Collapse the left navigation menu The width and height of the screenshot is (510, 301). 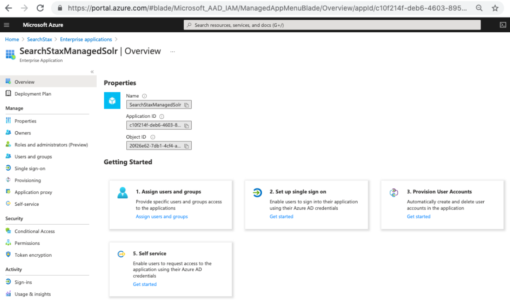[92, 71]
